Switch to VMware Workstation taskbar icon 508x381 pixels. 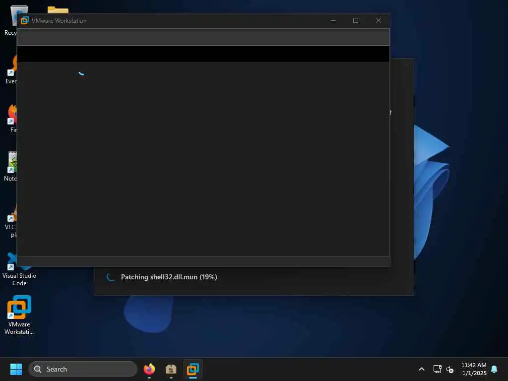click(x=193, y=369)
